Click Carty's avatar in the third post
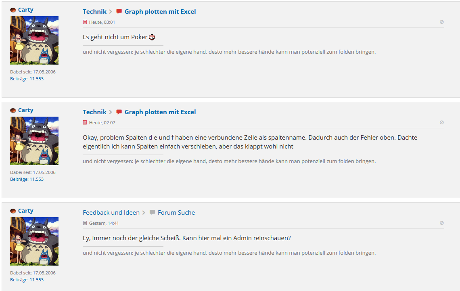The width and height of the screenshot is (460, 291). click(x=34, y=241)
